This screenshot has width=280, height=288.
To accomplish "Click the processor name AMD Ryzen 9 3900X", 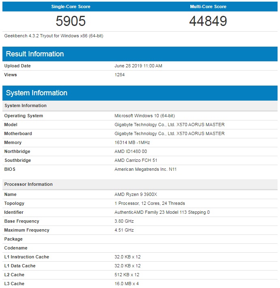I will pyautogui.click(x=136, y=194).
